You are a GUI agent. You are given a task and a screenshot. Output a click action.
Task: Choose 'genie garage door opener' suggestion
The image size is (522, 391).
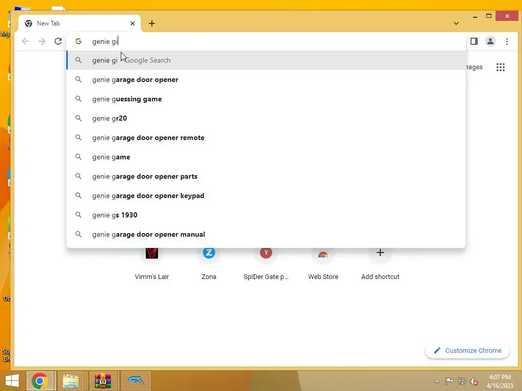point(266,79)
